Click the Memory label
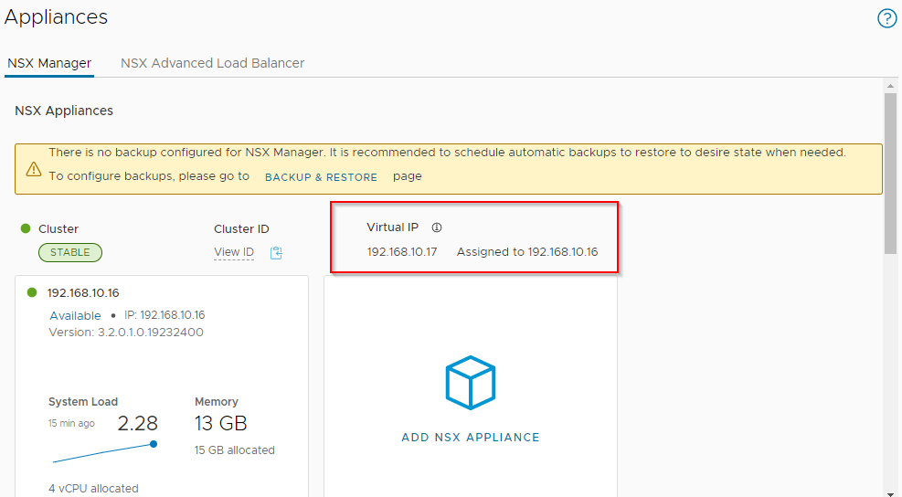The height and width of the screenshot is (497, 902). [x=217, y=401]
